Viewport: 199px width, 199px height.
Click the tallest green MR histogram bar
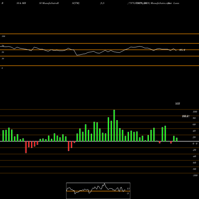114,125
